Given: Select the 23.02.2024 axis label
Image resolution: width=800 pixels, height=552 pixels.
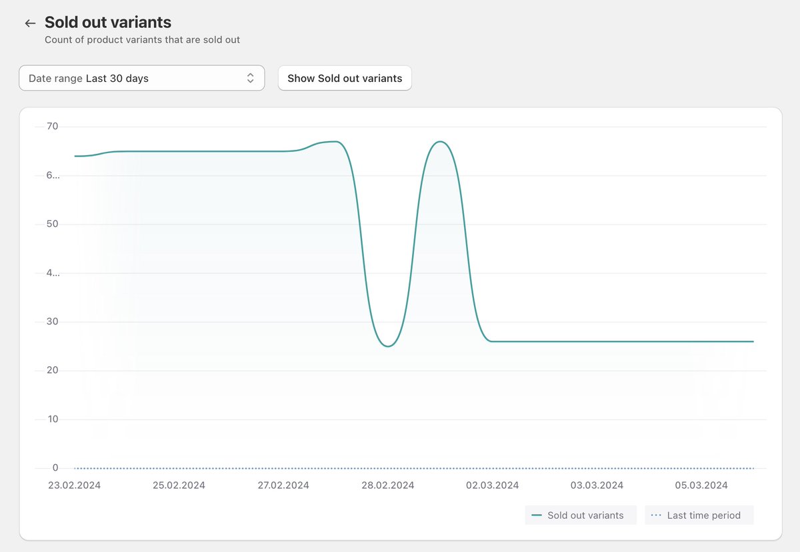Looking at the screenshot, I should tap(74, 485).
